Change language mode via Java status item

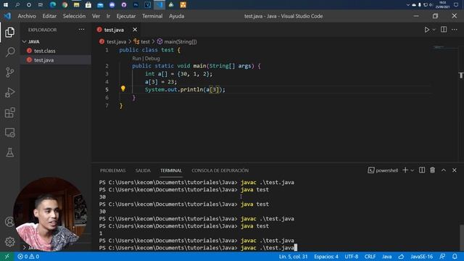[386, 257]
